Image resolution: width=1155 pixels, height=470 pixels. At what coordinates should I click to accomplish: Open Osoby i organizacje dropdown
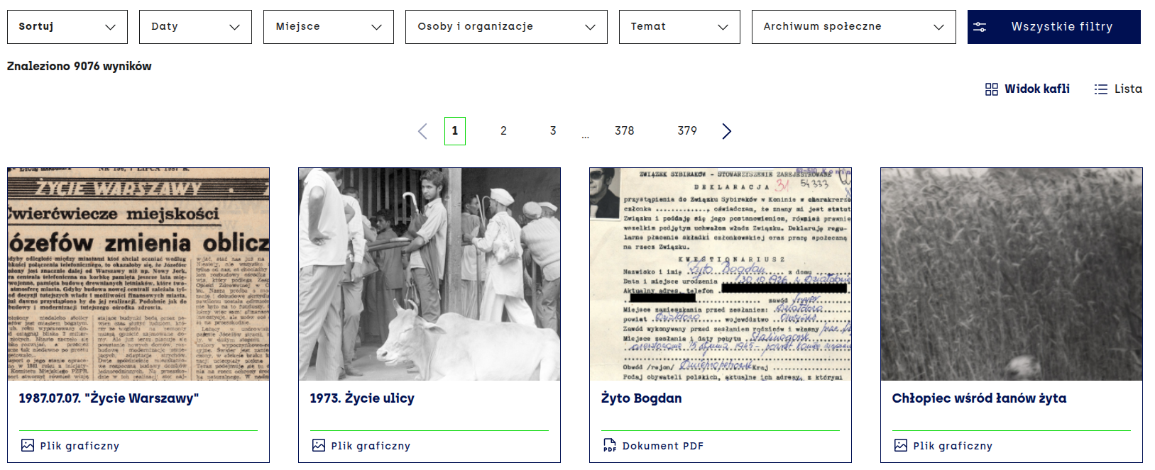click(x=506, y=27)
